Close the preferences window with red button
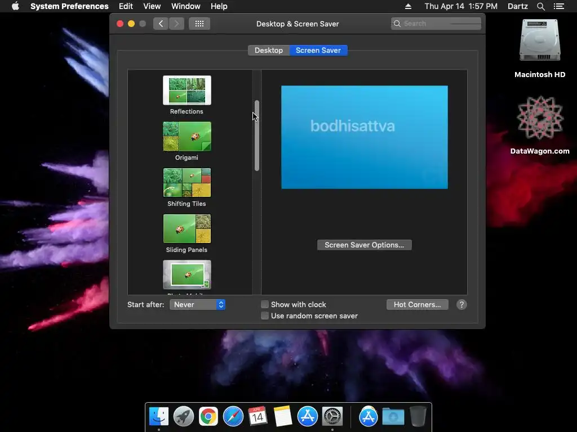 pyautogui.click(x=120, y=24)
